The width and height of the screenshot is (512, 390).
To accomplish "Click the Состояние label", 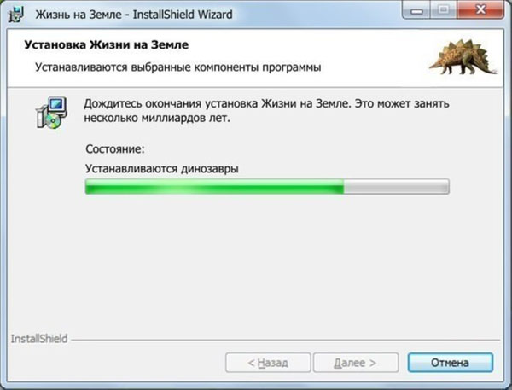I will pyautogui.click(x=115, y=149).
